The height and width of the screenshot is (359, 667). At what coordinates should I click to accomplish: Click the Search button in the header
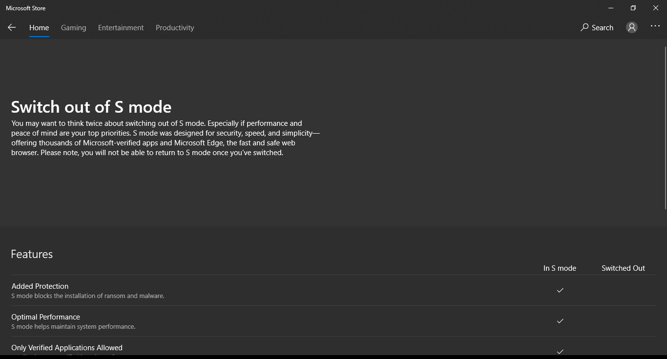point(597,28)
